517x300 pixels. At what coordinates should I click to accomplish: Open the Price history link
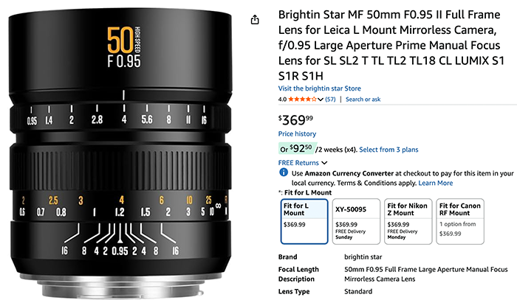pos(297,133)
